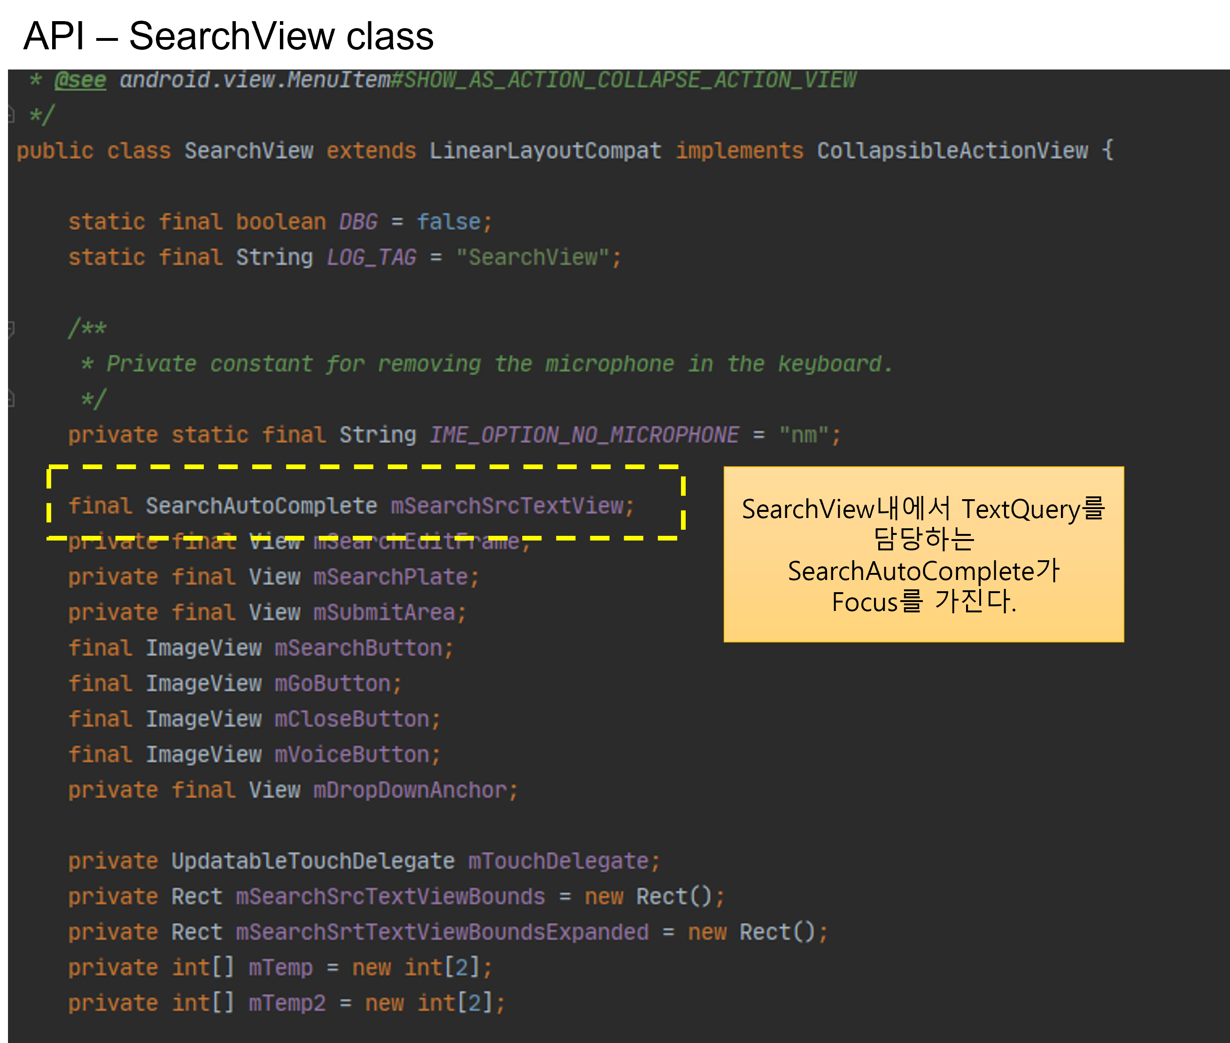Click the mTemp2 array variable
This screenshot has height=1043, width=1230.
(x=287, y=1004)
